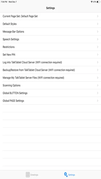This screenshot has width=101, height=179.
Task: Open chevron beside Current Page Set
Action: 98,16
